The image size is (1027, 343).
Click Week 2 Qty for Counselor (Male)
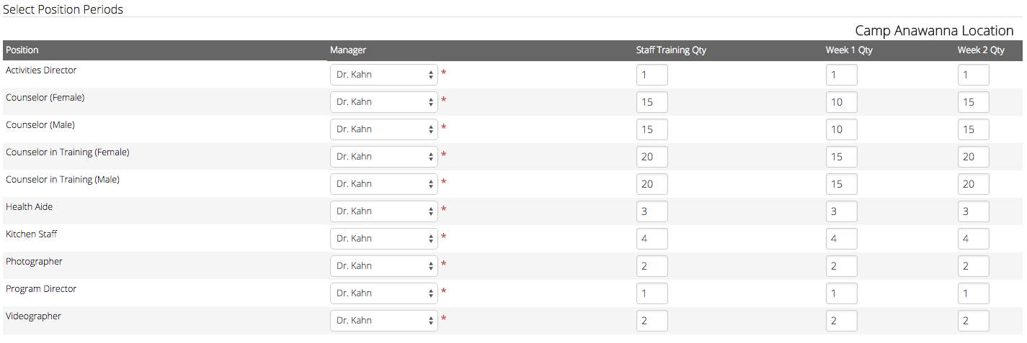coord(973,129)
